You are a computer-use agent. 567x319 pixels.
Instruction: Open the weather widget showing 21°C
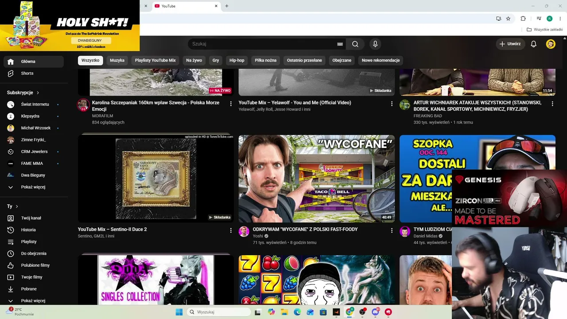19,311
